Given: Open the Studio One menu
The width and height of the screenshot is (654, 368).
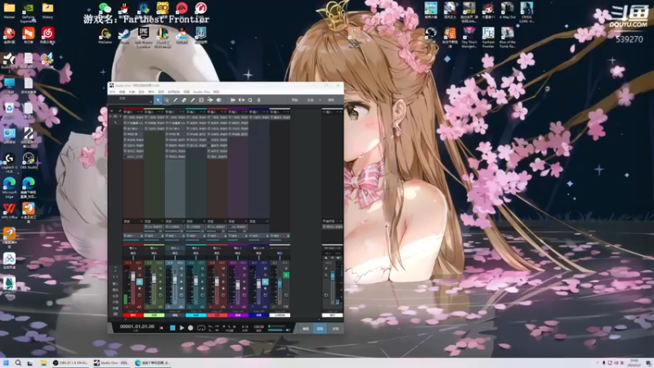Looking at the screenshot, I should click(201, 92).
